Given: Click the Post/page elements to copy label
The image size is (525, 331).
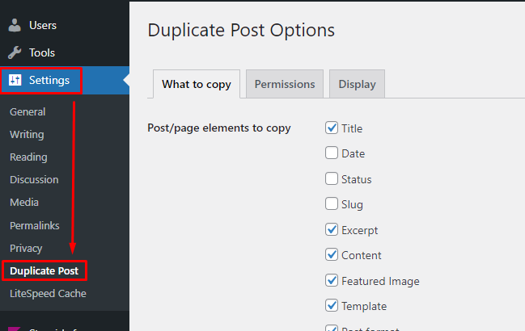Looking at the screenshot, I should [219, 128].
